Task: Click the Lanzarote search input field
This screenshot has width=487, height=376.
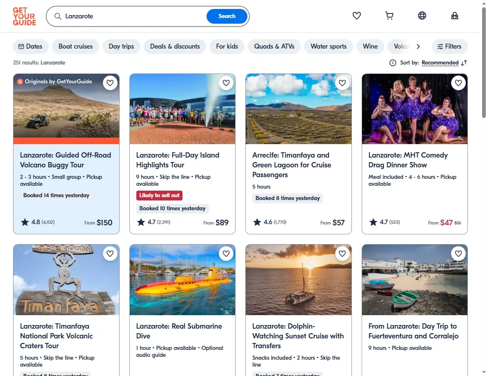Action: point(133,16)
